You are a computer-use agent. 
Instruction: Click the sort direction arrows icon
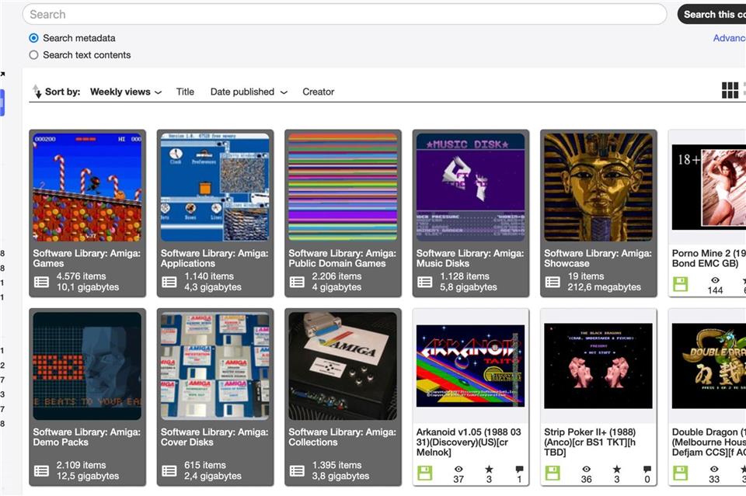[37, 91]
